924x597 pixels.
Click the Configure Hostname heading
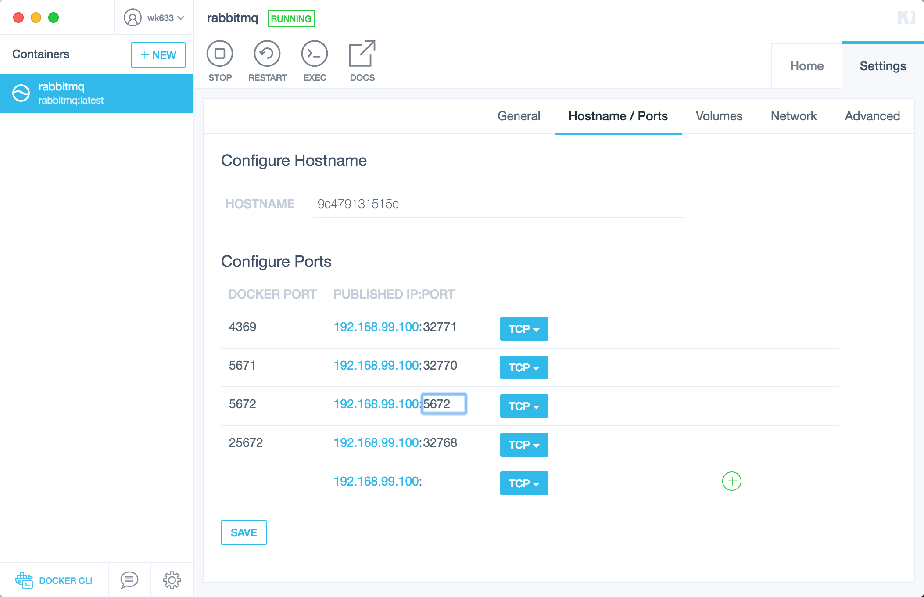(294, 161)
